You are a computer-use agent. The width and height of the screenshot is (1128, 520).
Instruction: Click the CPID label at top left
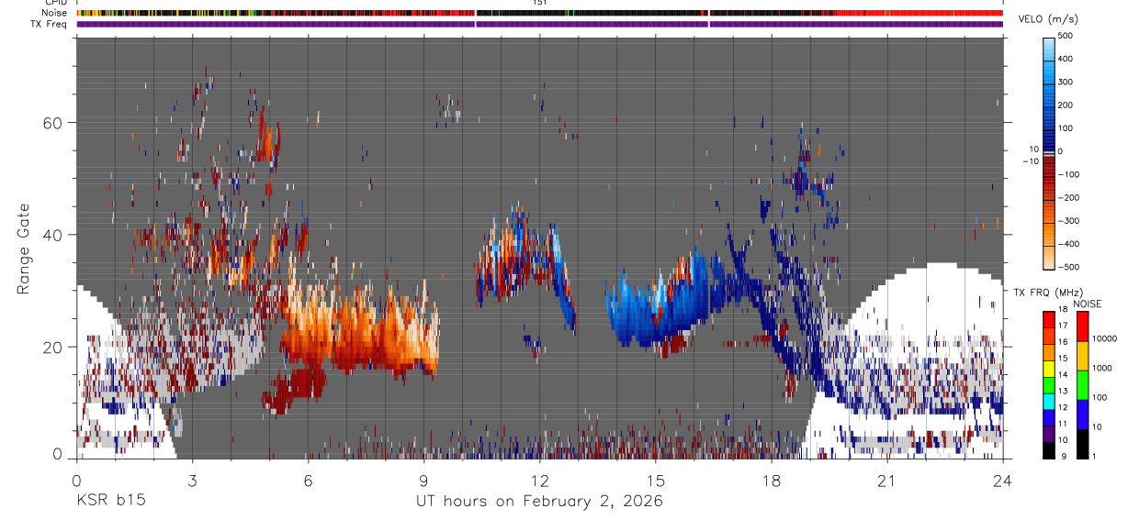coord(55,3)
